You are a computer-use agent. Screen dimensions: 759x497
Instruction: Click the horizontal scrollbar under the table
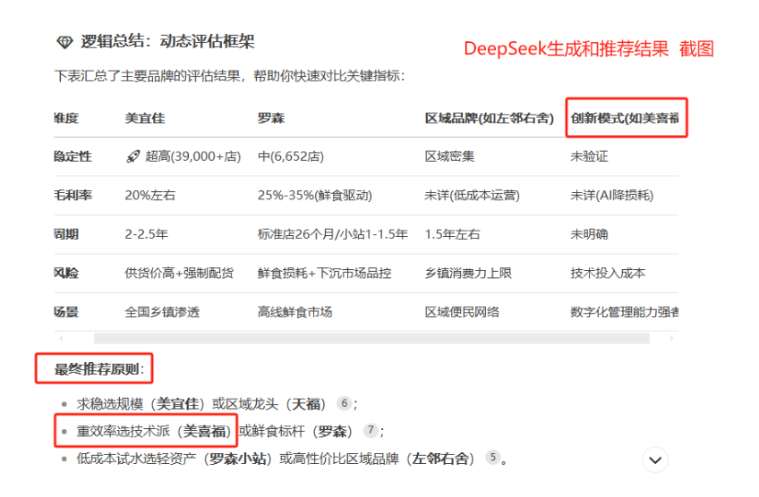point(358,339)
